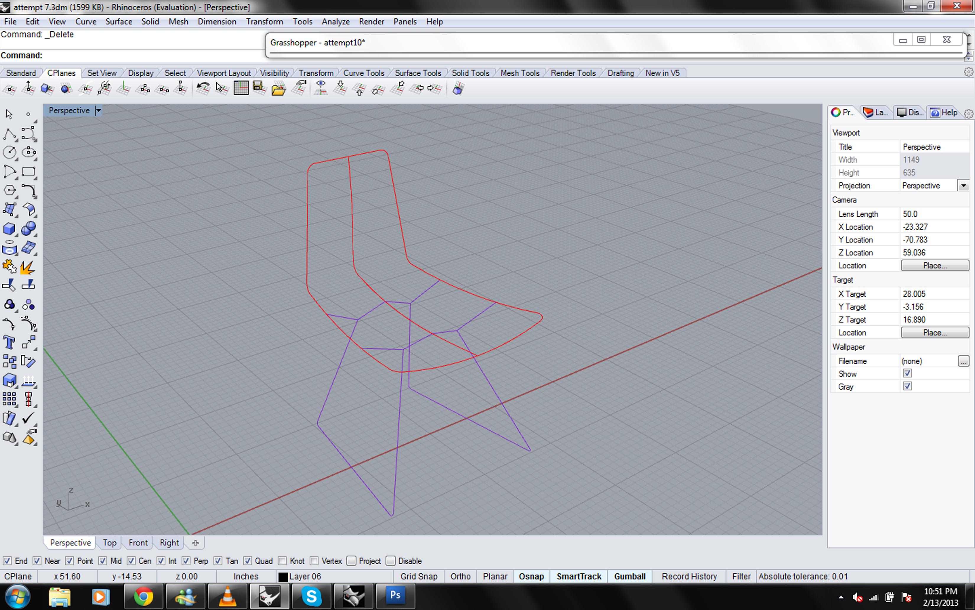Open the Perspective viewport title menu arrow

coord(98,111)
